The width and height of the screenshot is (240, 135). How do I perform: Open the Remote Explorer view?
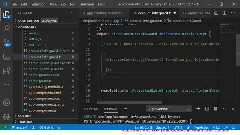pyautogui.click(x=6, y=57)
